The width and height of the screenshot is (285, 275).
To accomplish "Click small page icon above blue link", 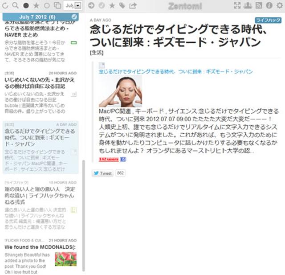I will point(102,65).
